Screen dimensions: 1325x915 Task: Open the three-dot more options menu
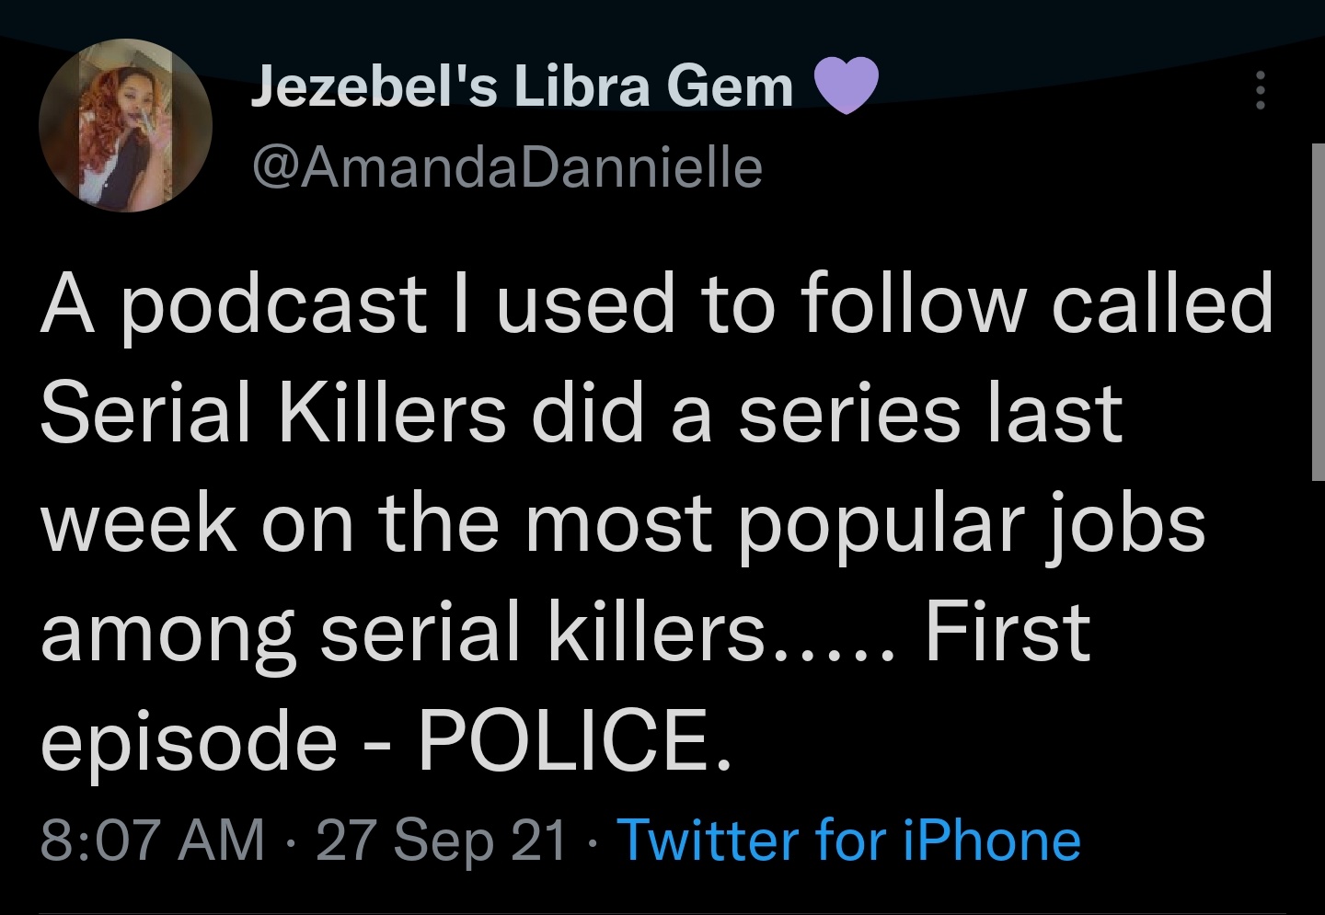(1261, 90)
